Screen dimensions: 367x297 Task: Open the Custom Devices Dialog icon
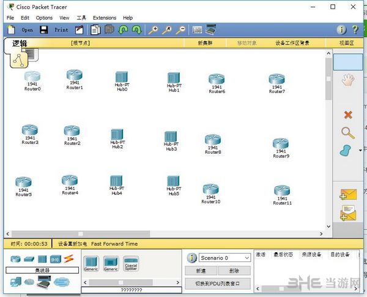(210, 29)
